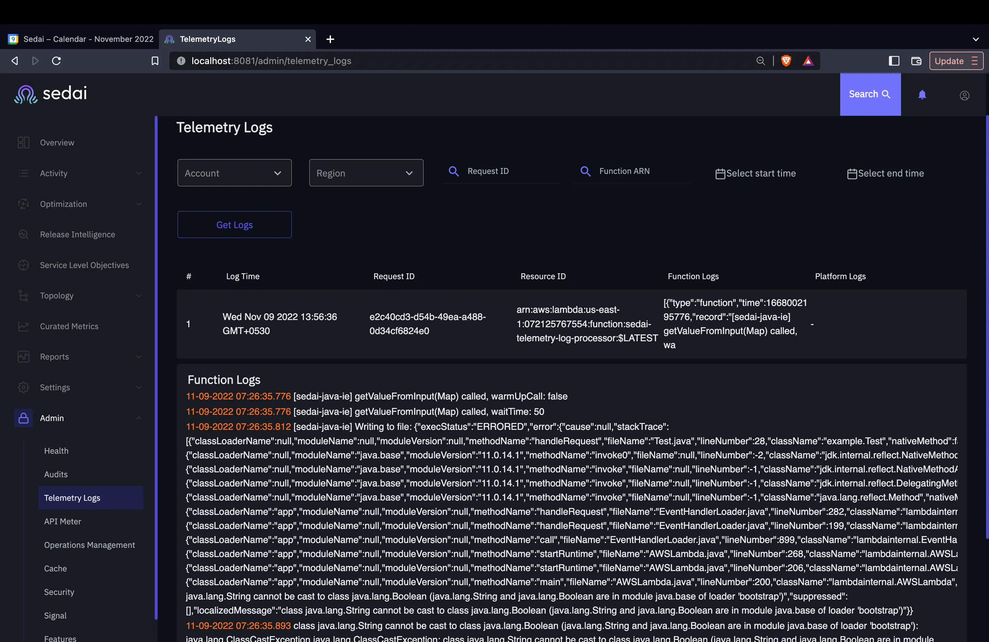Bookmark this page with the bookmark icon
Screen dimensions: 989x642
(155, 61)
